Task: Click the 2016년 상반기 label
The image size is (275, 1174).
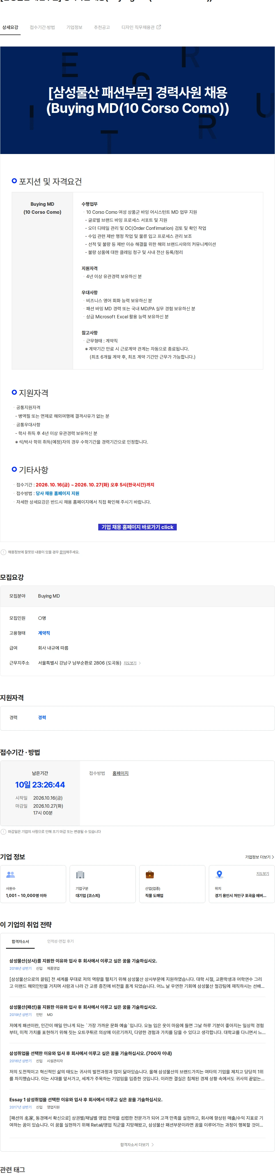Action: point(20,1061)
